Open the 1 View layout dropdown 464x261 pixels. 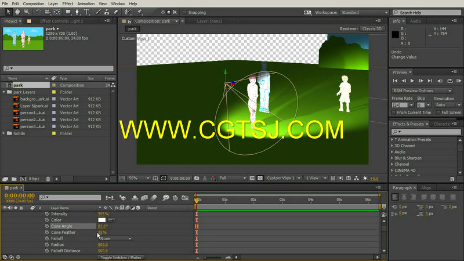(x=316, y=178)
